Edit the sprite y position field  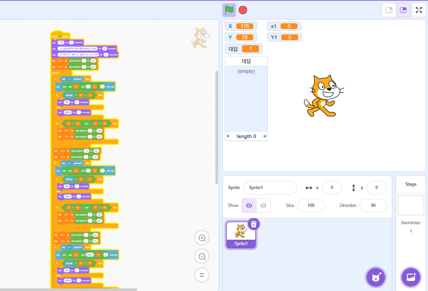click(376, 188)
